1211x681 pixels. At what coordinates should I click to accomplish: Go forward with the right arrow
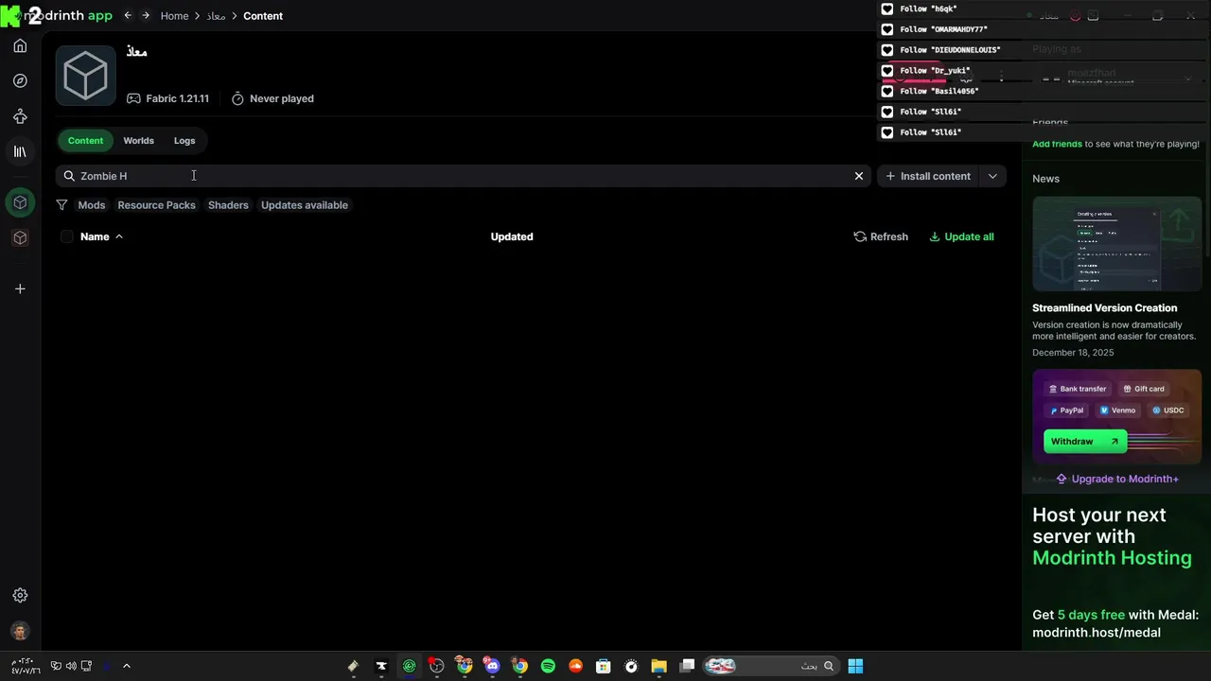tap(146, 15)
